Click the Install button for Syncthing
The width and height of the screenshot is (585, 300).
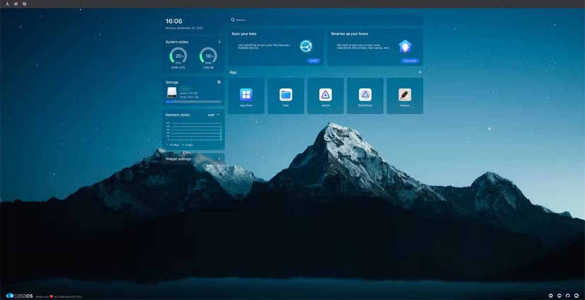click(313, 61)
